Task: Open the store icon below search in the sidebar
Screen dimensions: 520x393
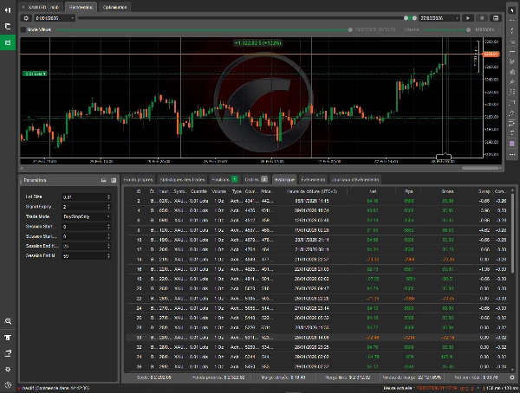Action: click(8, 338)
